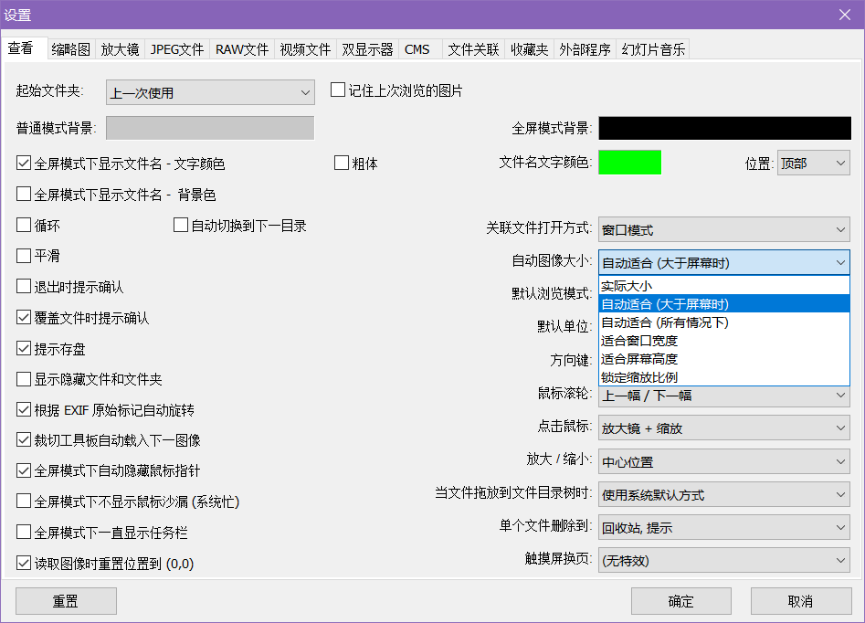Image resolution: width=865 pixels, height=623 pixels.
Task: Collapse the 自动图像大小 combo box
Action: tap(723, 263)
